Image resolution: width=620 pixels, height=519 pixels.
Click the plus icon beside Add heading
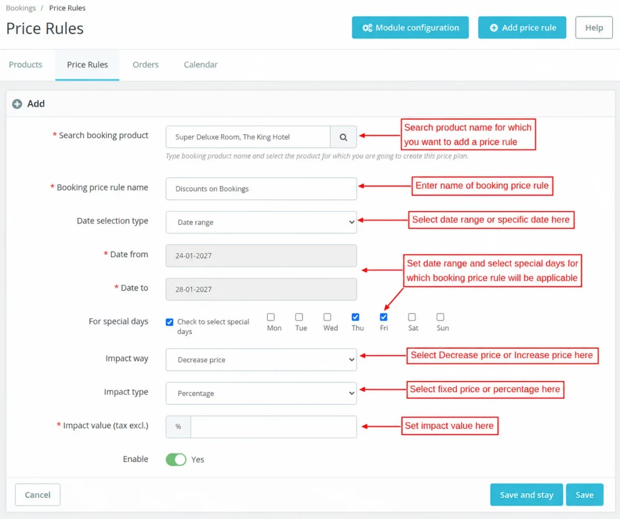pyautogui.click(x=17, y=104)
